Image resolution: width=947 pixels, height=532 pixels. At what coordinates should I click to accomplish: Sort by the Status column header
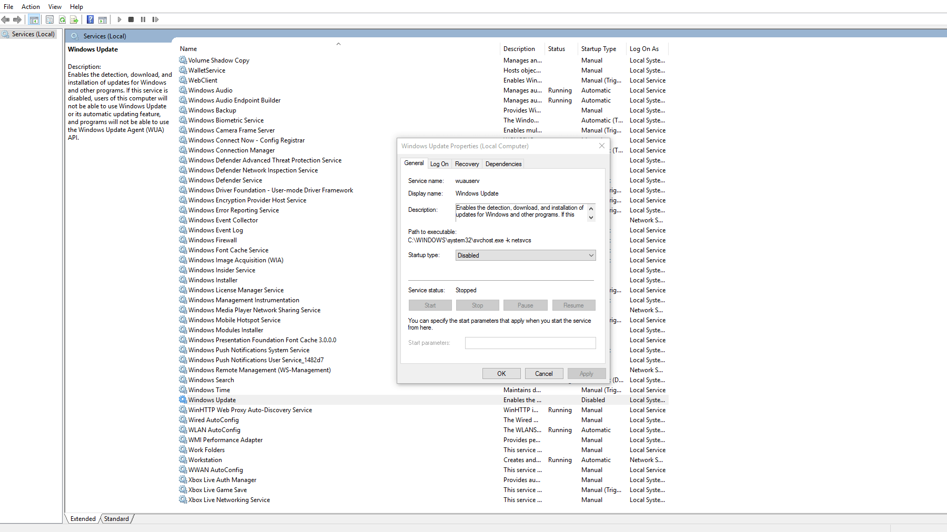tap(560, 49)
